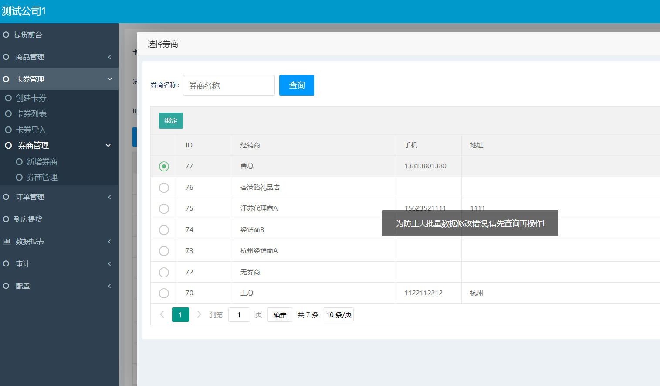
Task: Click the circle icon beside 新增券商
Action: tap(19, 162)
